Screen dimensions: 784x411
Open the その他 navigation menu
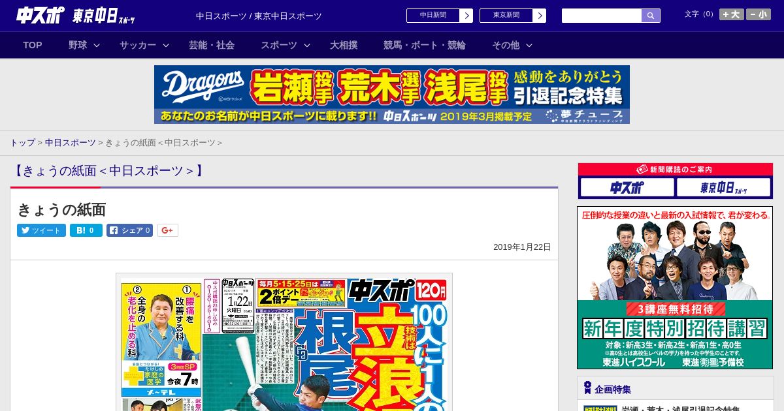coord(506,45)
